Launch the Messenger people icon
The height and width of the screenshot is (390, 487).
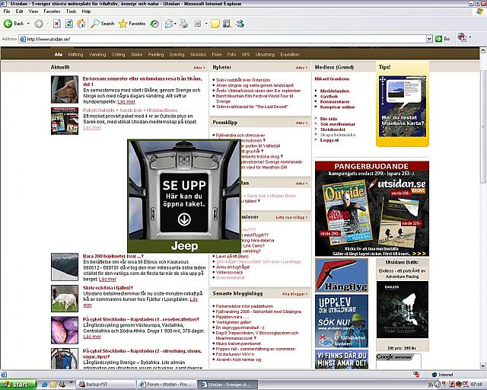(x=240, y=24)
